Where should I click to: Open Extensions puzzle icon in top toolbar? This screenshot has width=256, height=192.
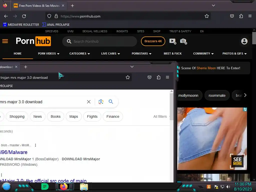pos(241,16)
